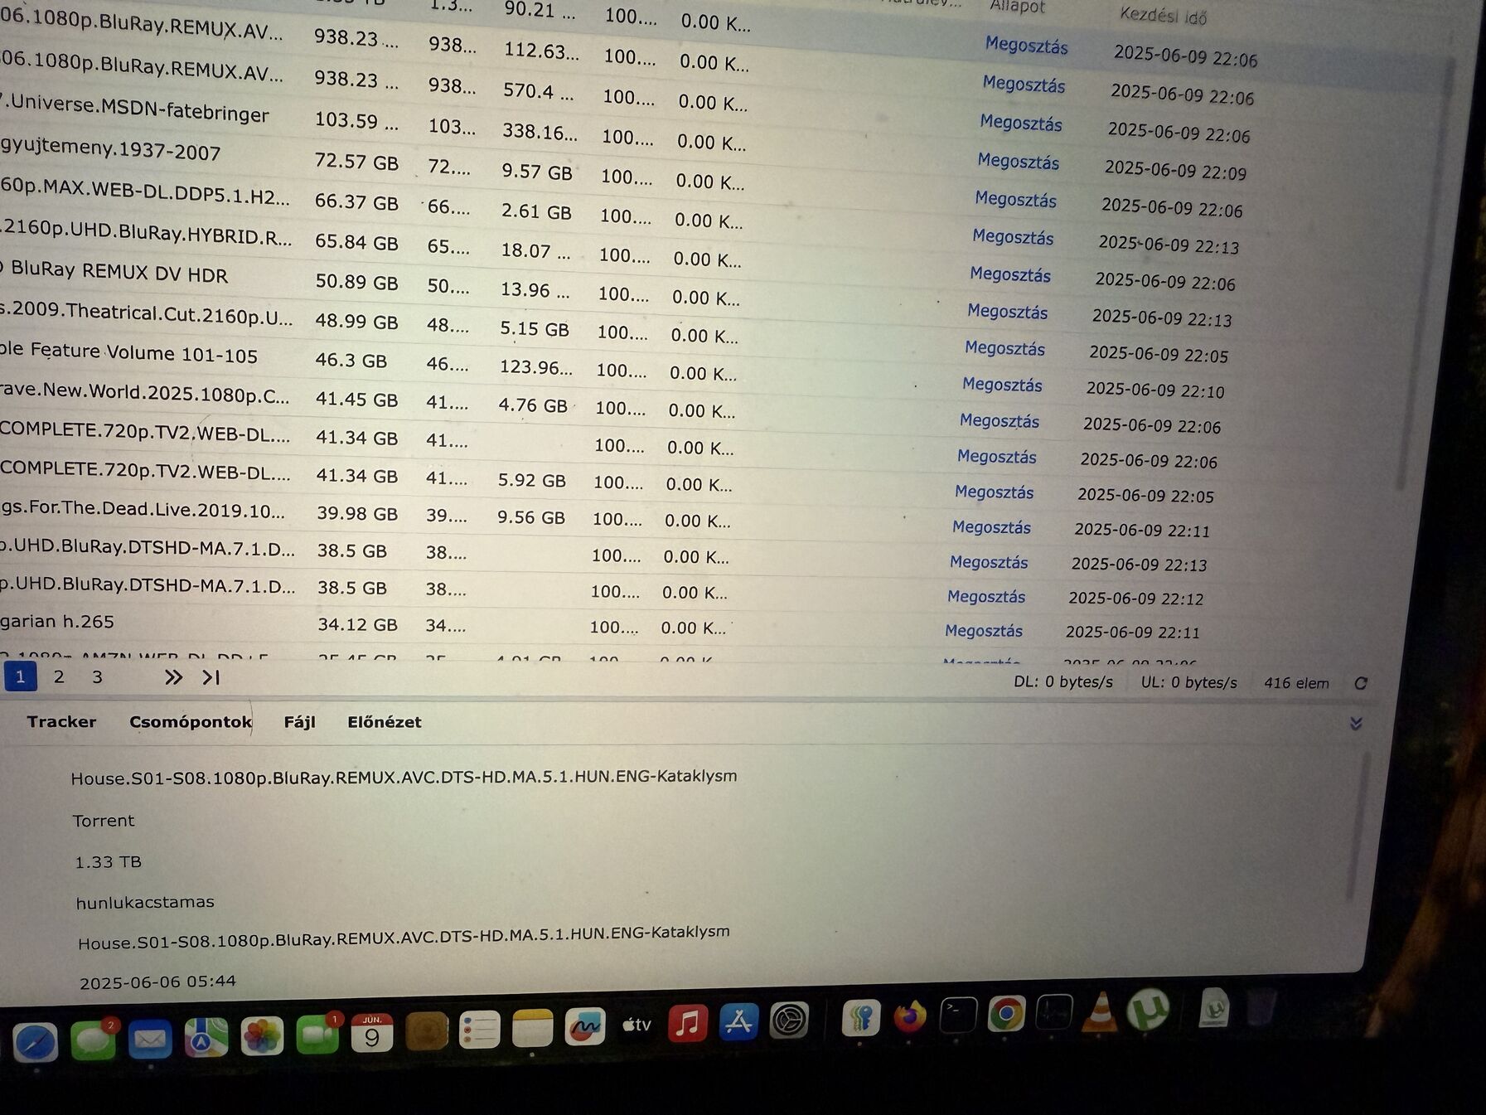Select the 2009.Theatrical.Cut.2160p torrent
1486x1115 pixels.
[x=146, y=313]
